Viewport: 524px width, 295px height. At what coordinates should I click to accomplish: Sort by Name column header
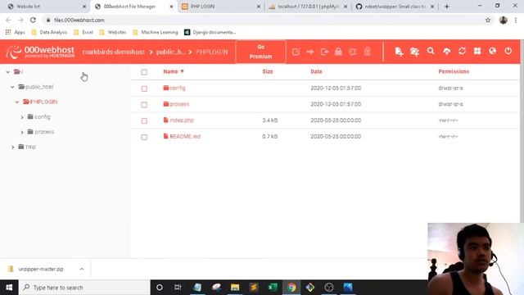tap(174, 71)
